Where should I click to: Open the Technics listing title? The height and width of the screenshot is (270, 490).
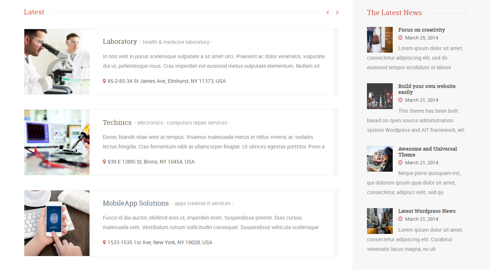tap(117, 122)
